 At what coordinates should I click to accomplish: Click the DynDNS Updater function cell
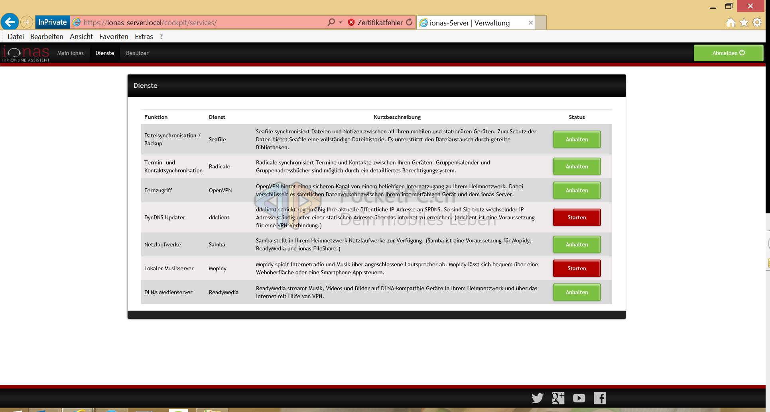tap(165, 217)
